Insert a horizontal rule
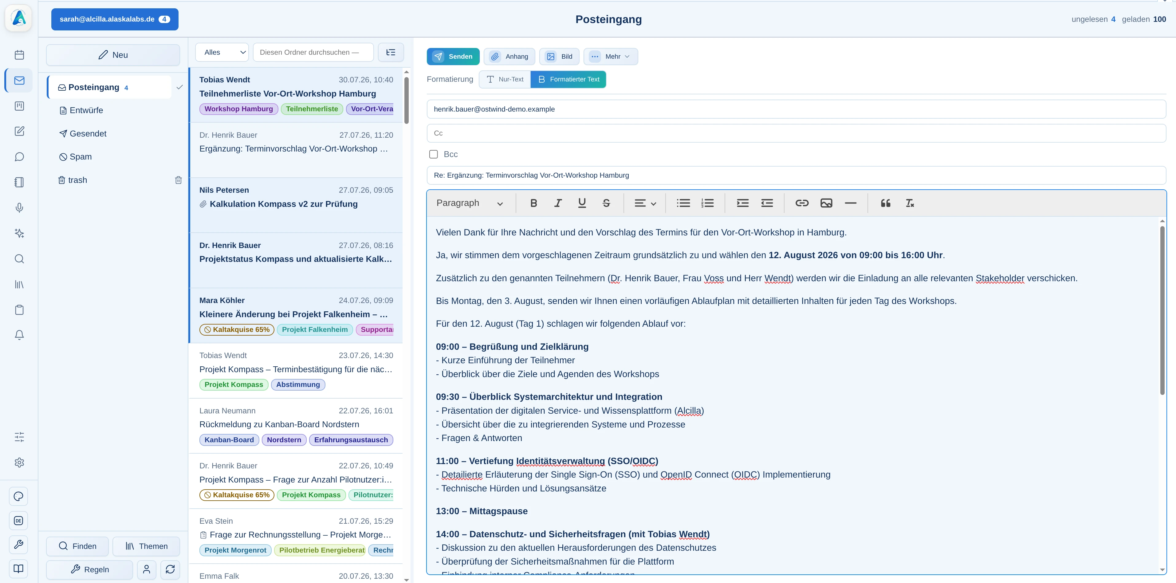Image resolution: width=1176 pixels, height=583 pixels. 851,203
